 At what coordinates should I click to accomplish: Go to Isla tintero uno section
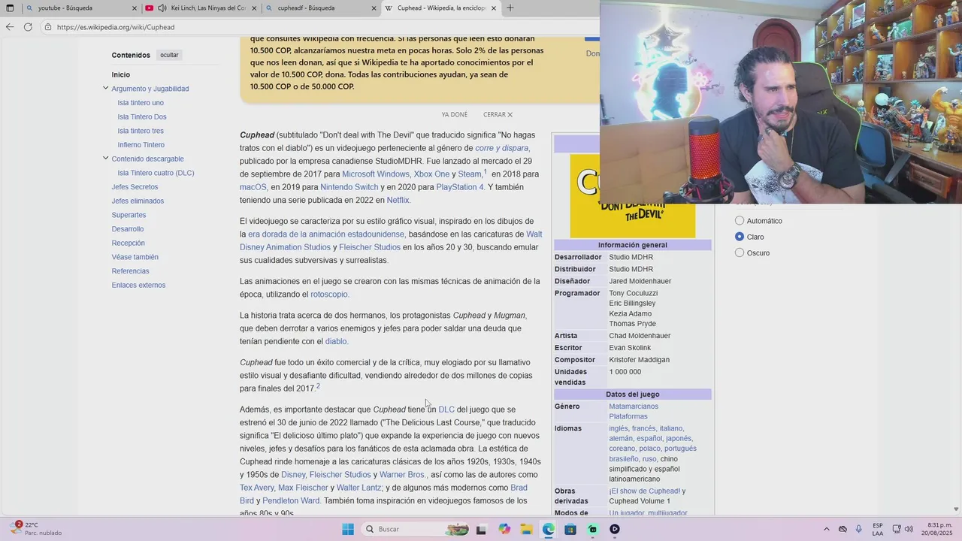(x=141, y=103)
